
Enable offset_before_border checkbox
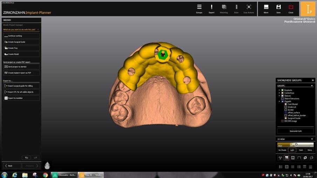point(286,115)
